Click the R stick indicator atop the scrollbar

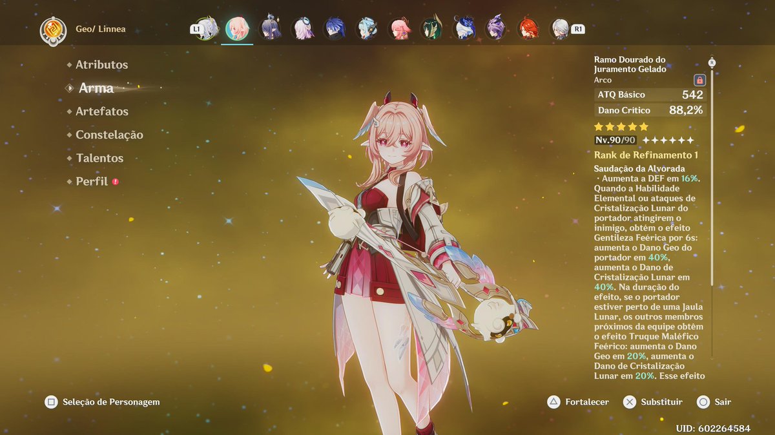coord(712,63)
